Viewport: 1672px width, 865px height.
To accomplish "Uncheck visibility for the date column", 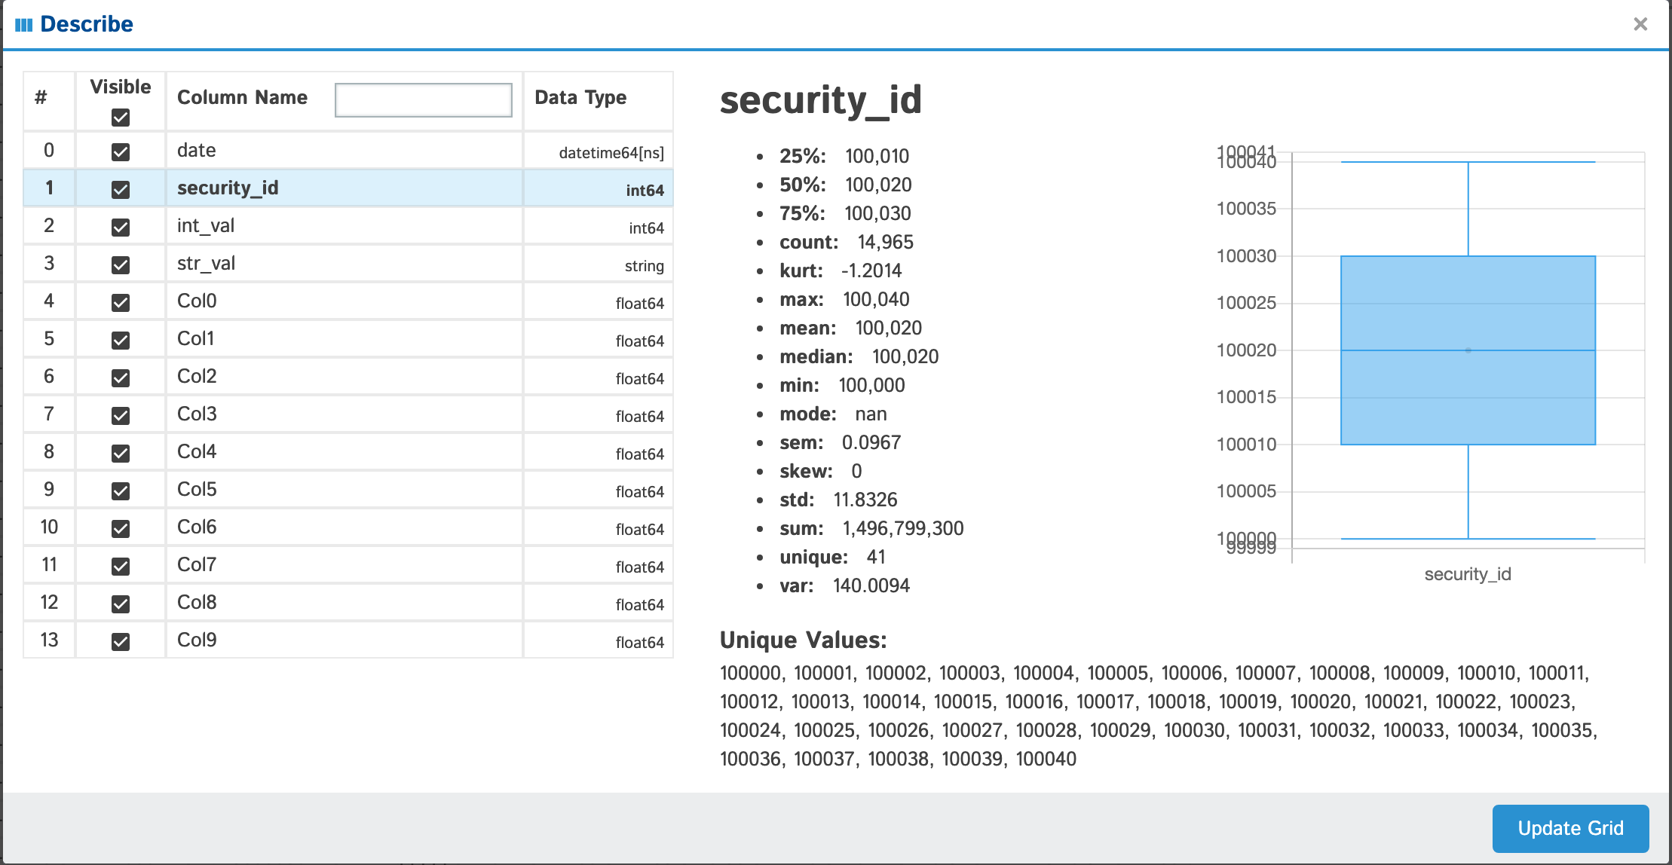I will coord(121,151).
